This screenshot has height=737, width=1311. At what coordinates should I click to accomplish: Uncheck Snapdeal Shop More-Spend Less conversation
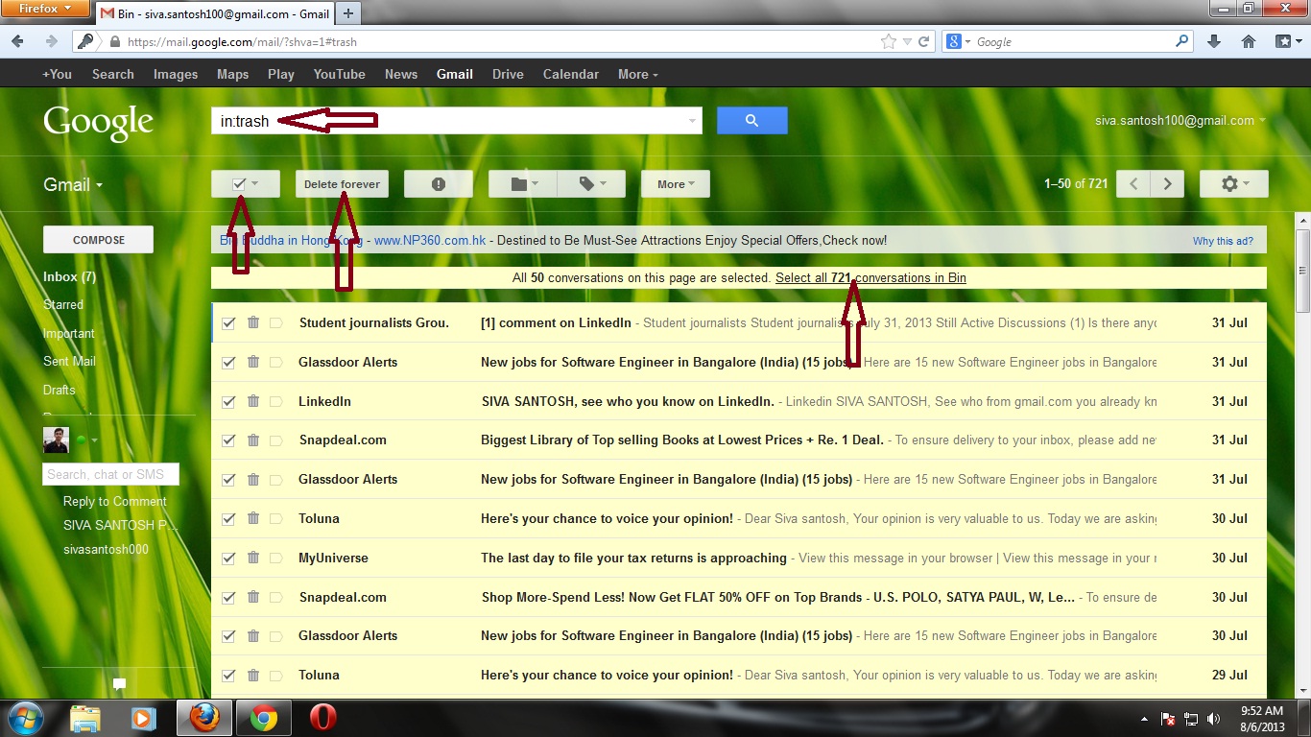[x=228, y=597]
